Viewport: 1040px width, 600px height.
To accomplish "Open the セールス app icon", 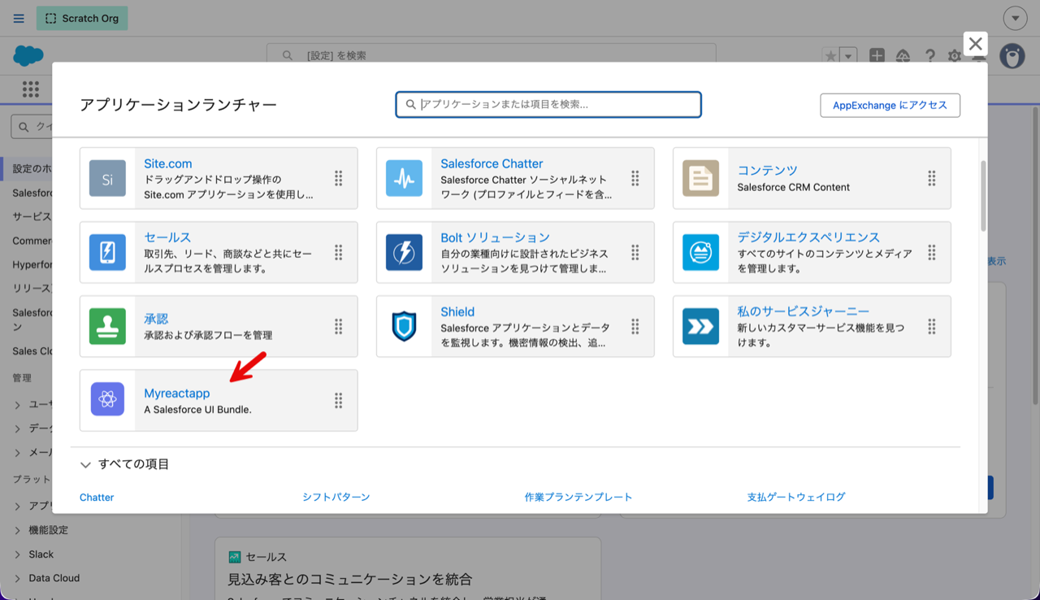I will coord(107,252).
